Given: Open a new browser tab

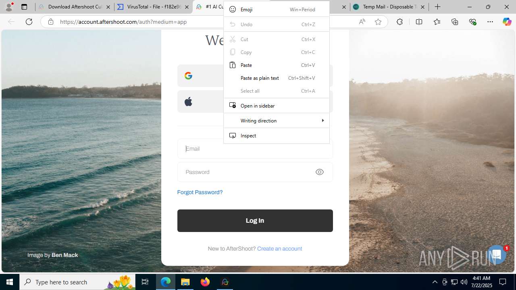Looking at the screenshot, I should (437, 7).
